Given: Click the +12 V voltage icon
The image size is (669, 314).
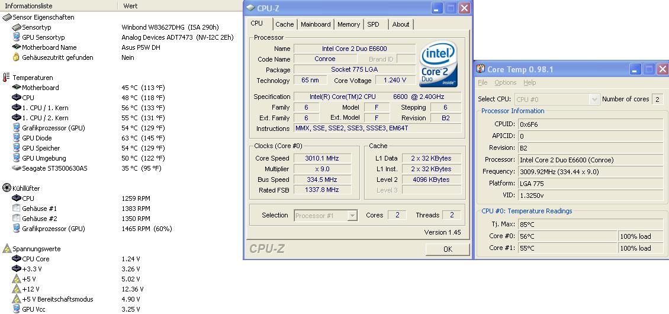Looking at the screenshot, I should coord(17,289).
